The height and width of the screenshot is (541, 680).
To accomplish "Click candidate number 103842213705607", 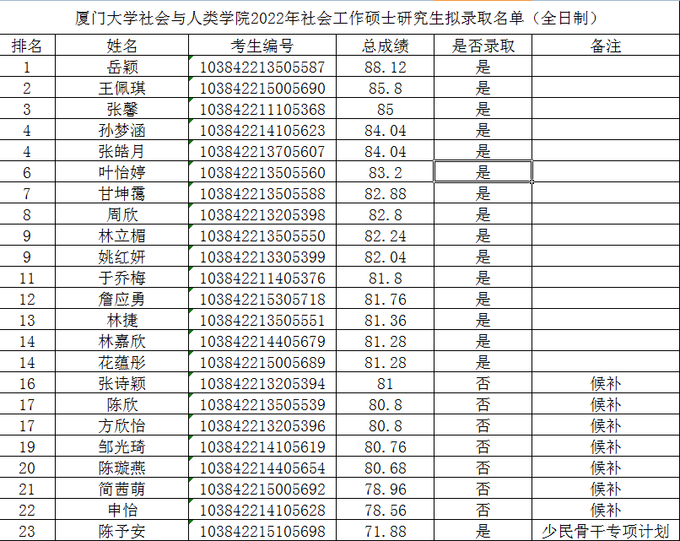I will [x=262, y=151].
